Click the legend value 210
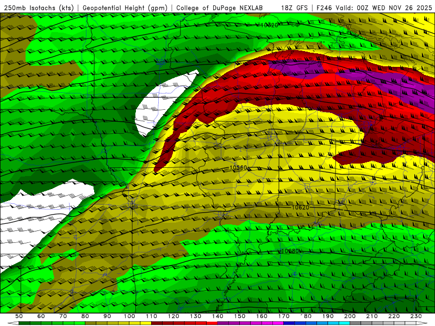 click(x=372, y=316)
